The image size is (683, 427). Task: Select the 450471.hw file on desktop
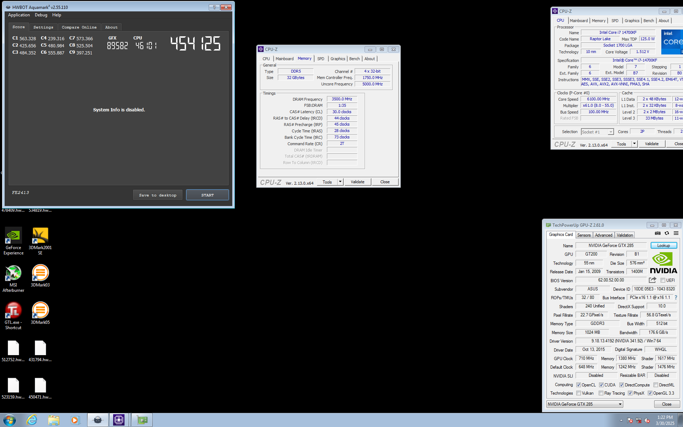click(x=40, y=388)
